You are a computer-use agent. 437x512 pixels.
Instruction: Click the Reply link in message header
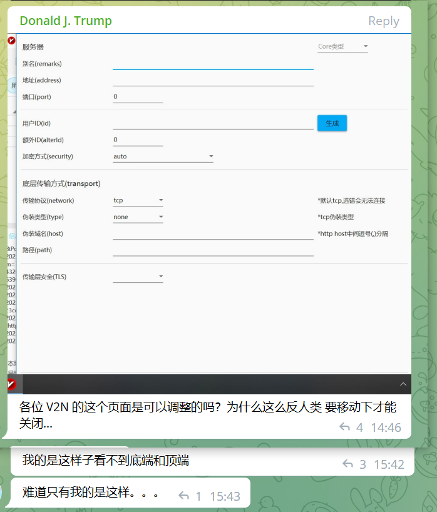[383, 21]
